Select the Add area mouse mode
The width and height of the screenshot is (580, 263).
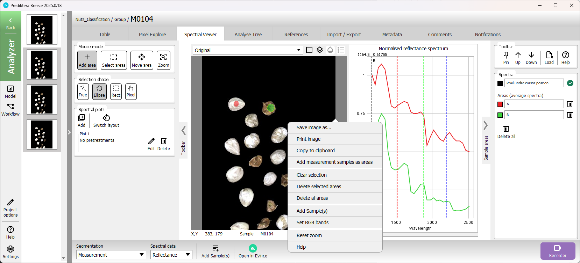87,60
